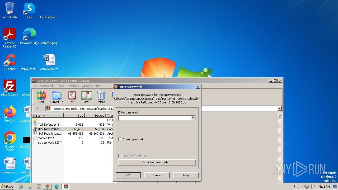Click Cancel in Enter password dialog

coord(157,175)
